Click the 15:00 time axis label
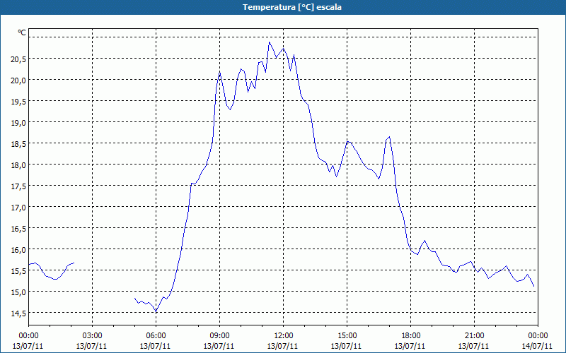The width and height of the screenshot is (566, 353). [347, 336]
